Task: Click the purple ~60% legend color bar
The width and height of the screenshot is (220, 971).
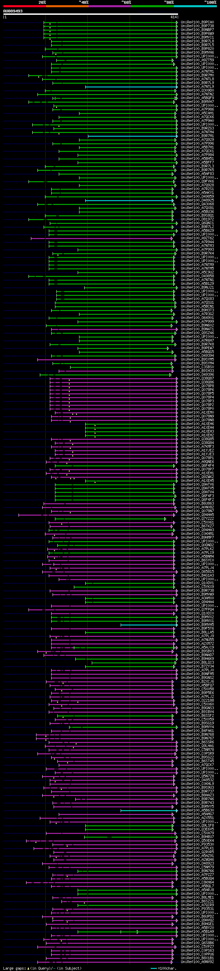Action: [x=110, y=6]
